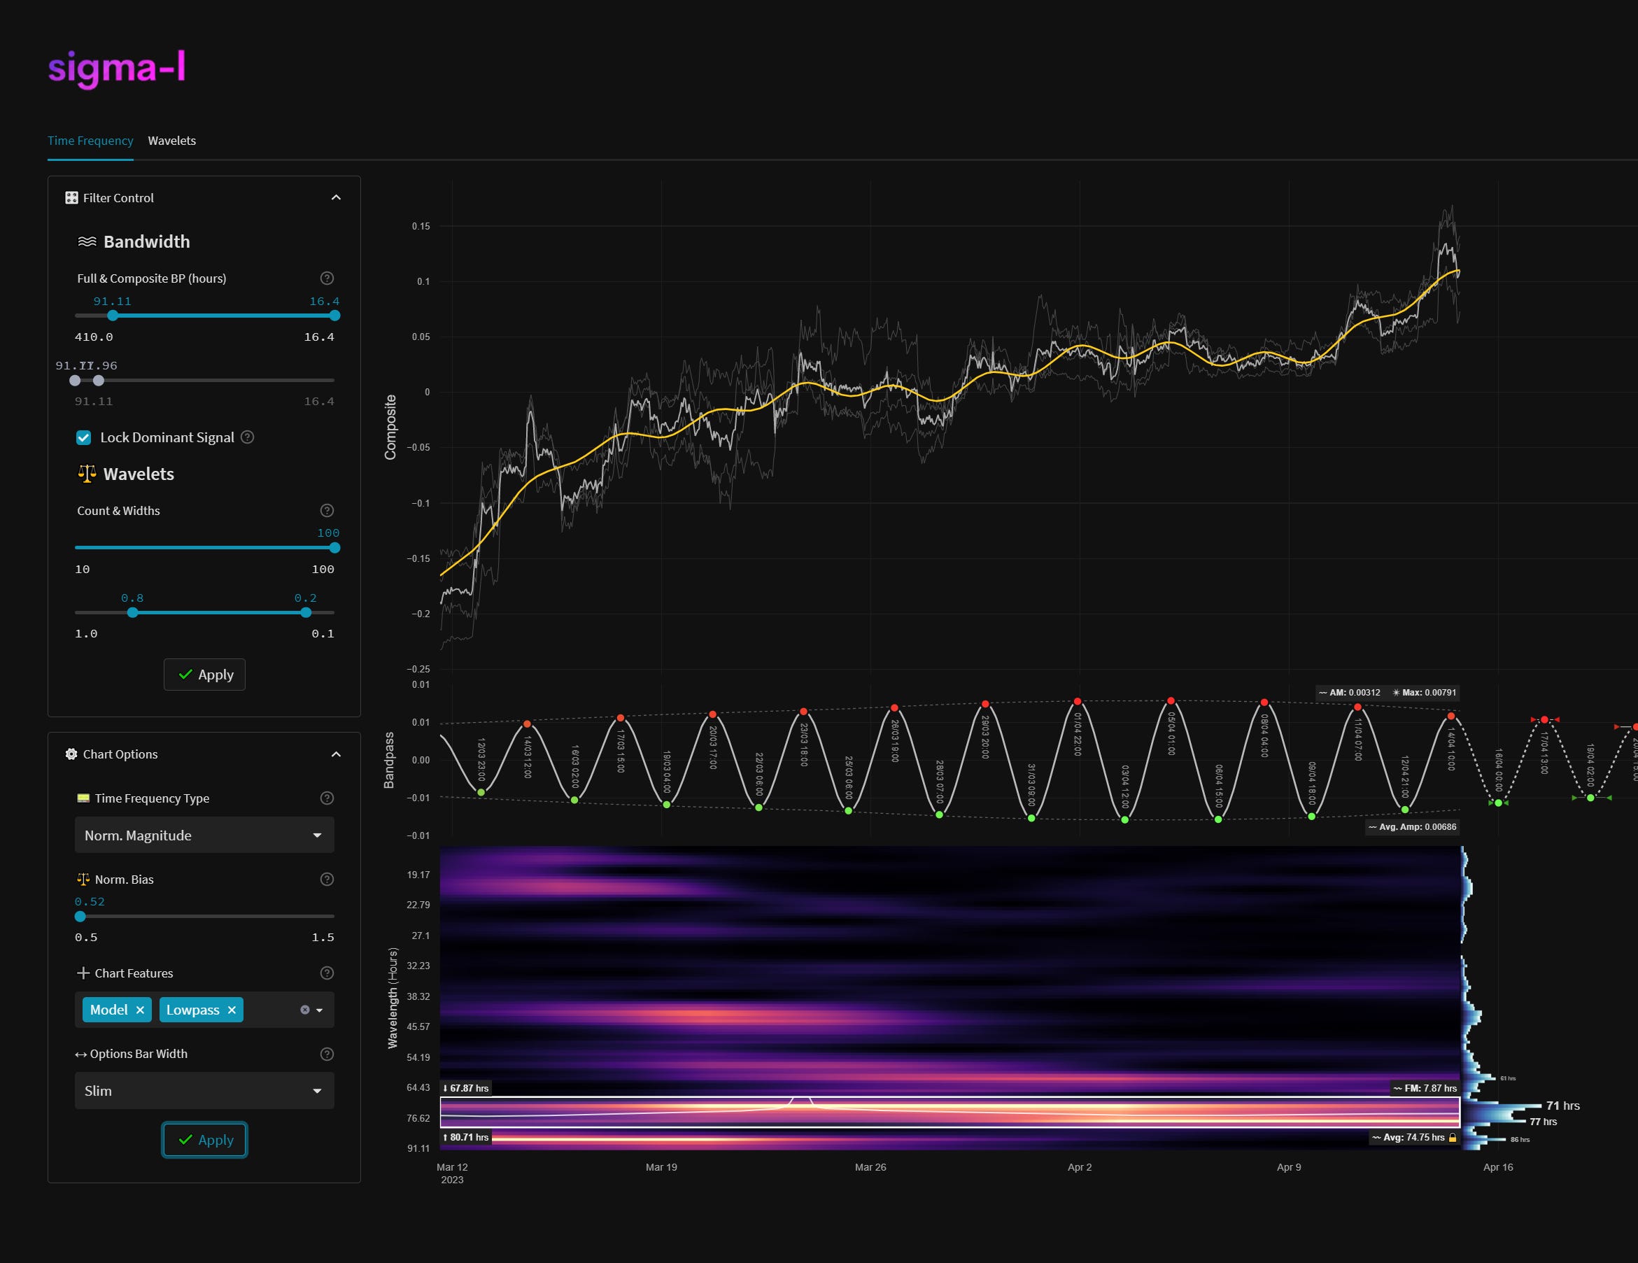Screen dimensions: 1638x1263
Task: Switch to the Wavelets tab
Action: click(171, 140)
